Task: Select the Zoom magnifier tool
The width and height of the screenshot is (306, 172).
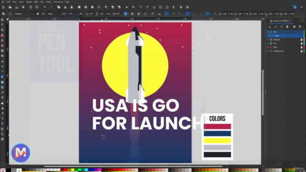Action: (x=2, y=134)
